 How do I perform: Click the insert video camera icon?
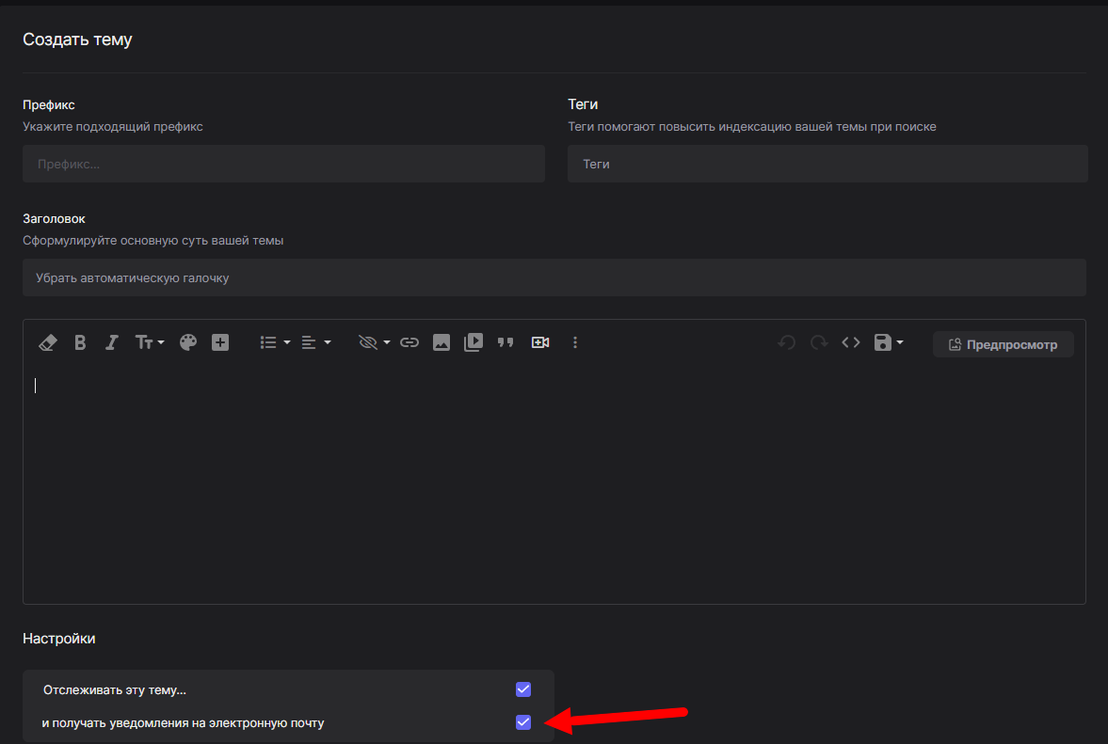click(x=539, y=343)
